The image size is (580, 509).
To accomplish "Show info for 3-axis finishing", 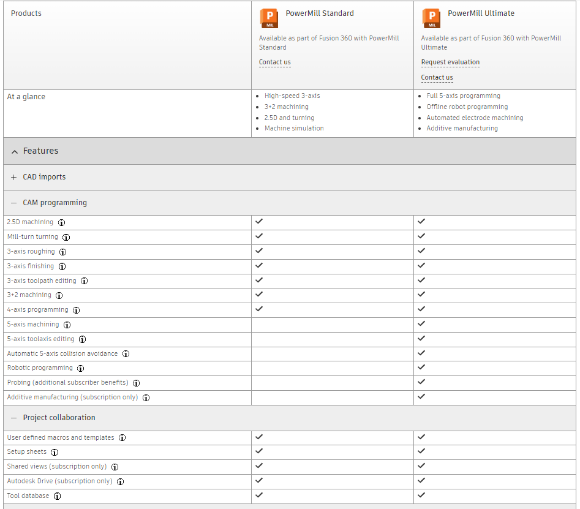I will tap(62, 266).
